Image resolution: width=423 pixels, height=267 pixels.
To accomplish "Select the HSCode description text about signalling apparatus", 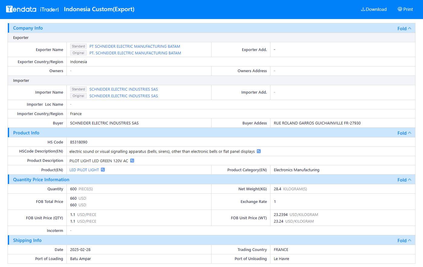I will click(162, 151).
